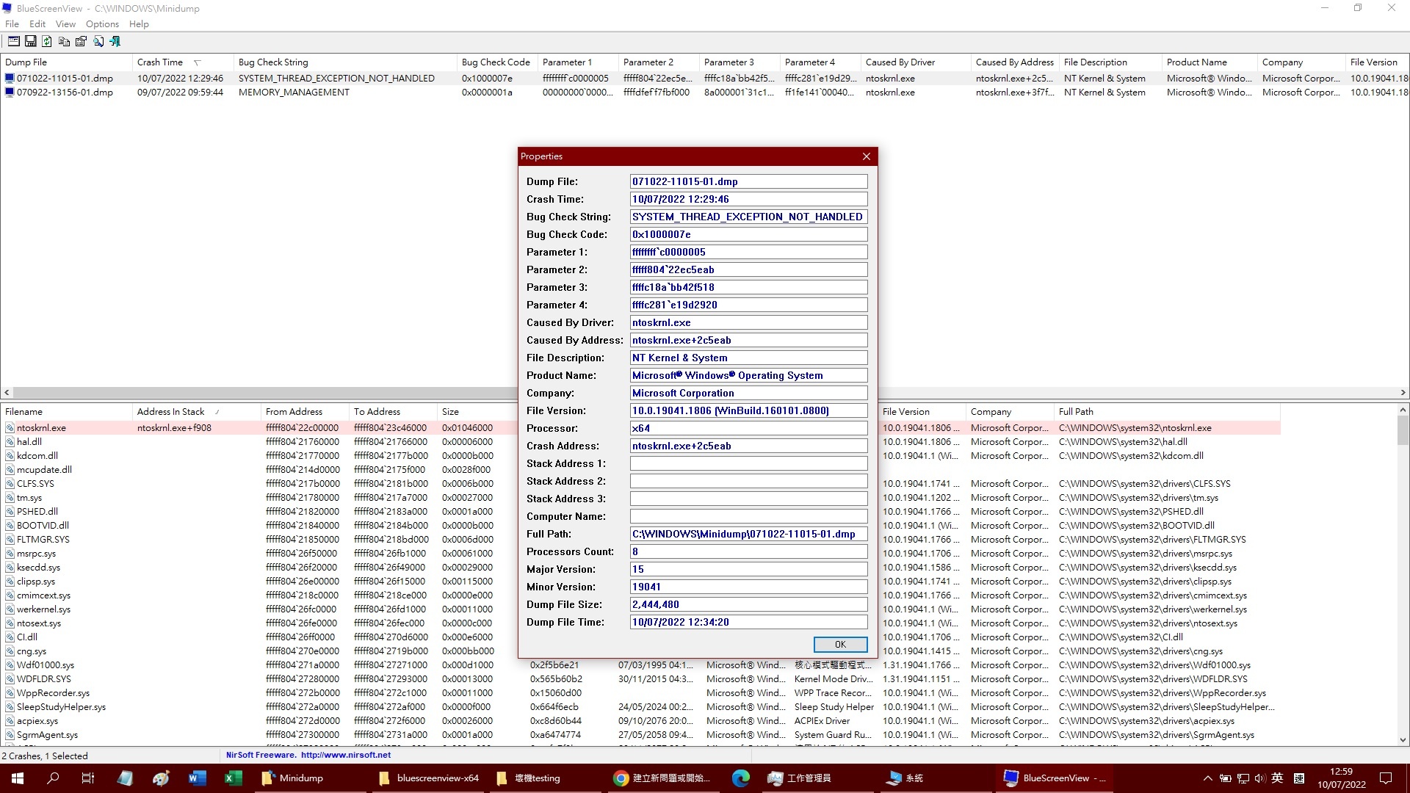Open the View menu
Image resolution: width=1410 pixels, height=793 pixels.
click(x=65, y=24)
